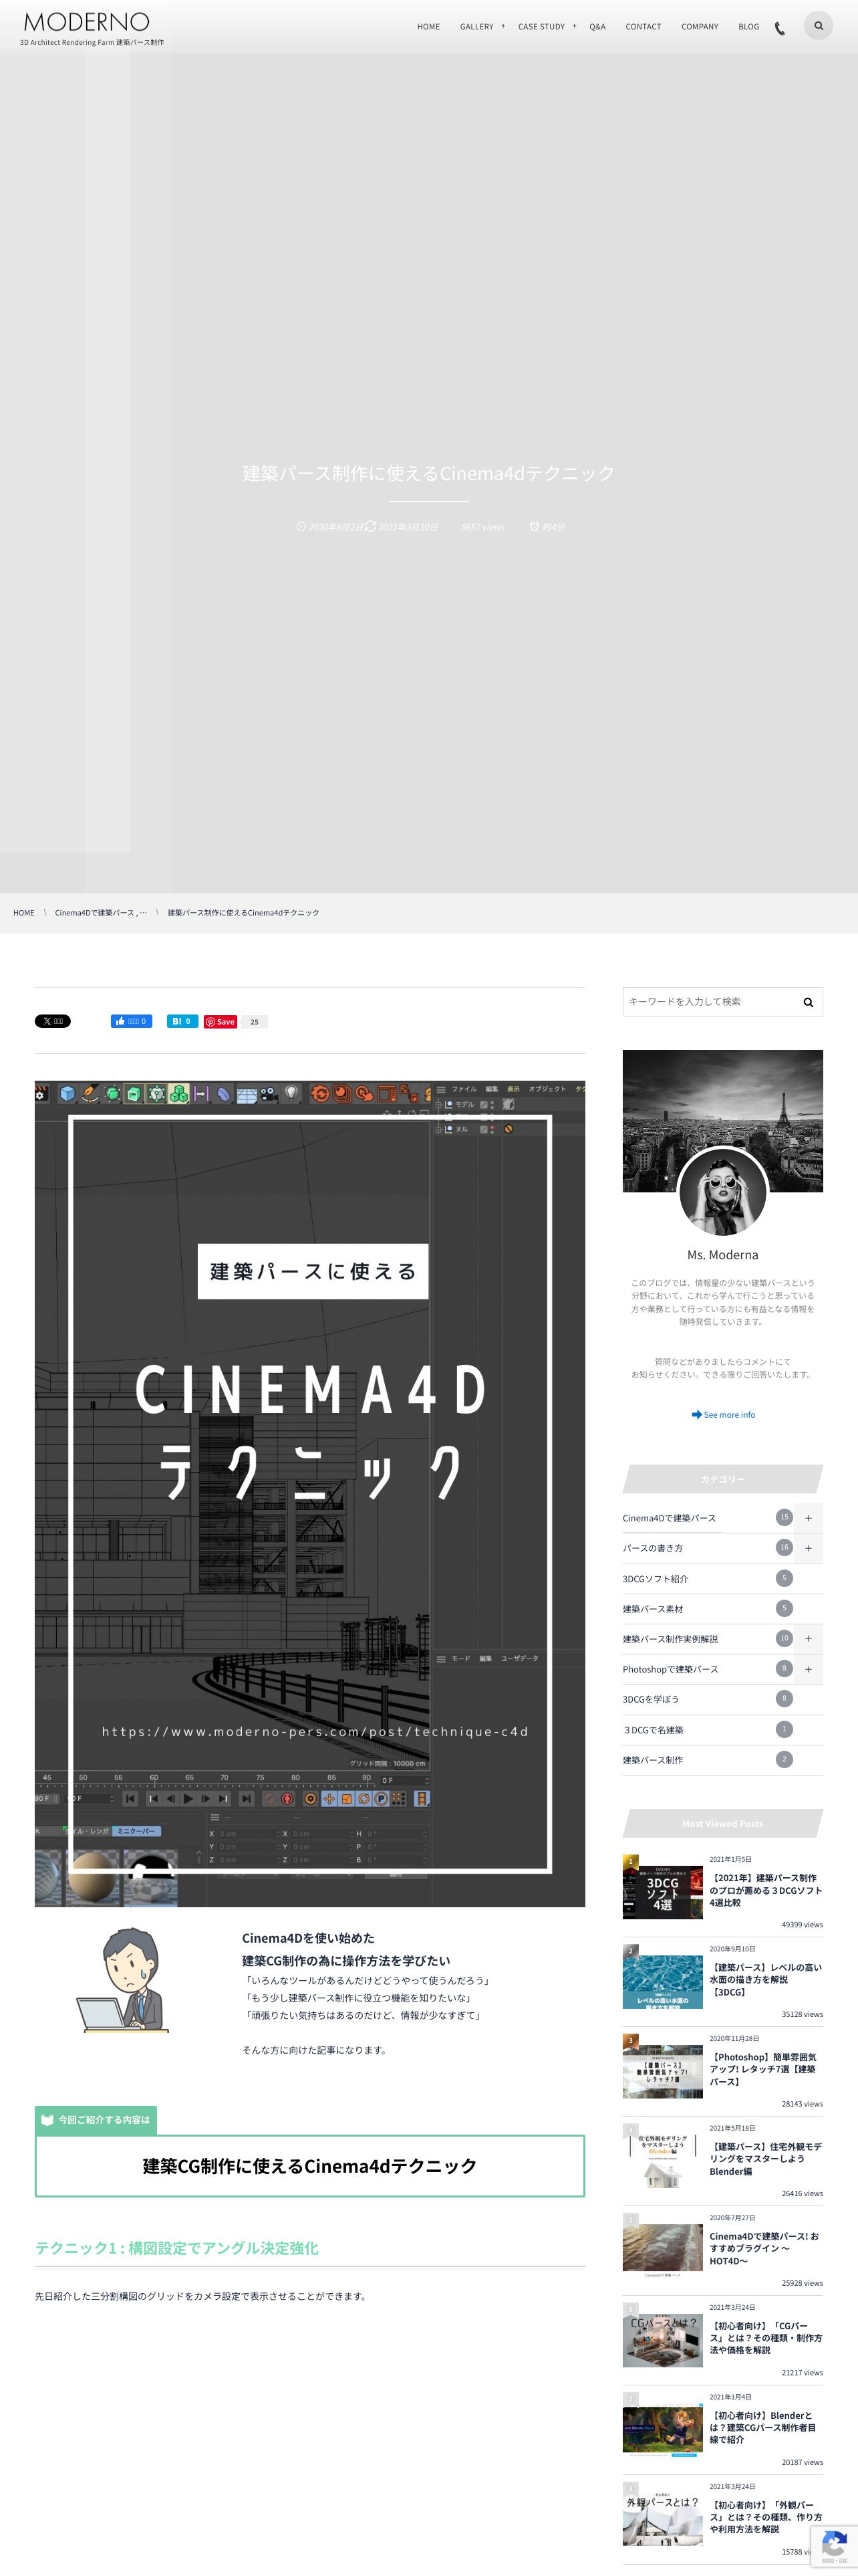Open the GALLERY menu item
This screenshot has width=858, height=2576.
(x=476, y=27)
